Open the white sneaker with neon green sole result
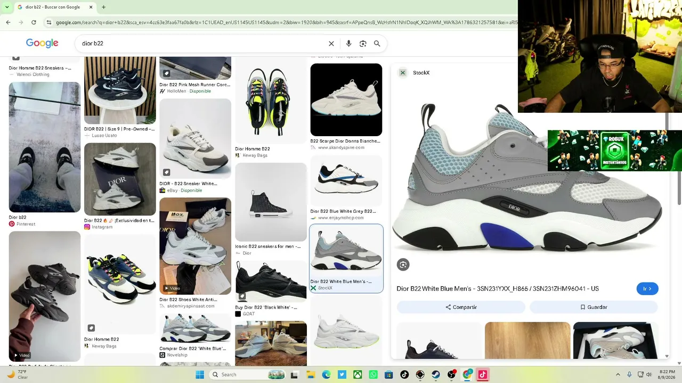682x383 pixels. (x=346, y=330)
